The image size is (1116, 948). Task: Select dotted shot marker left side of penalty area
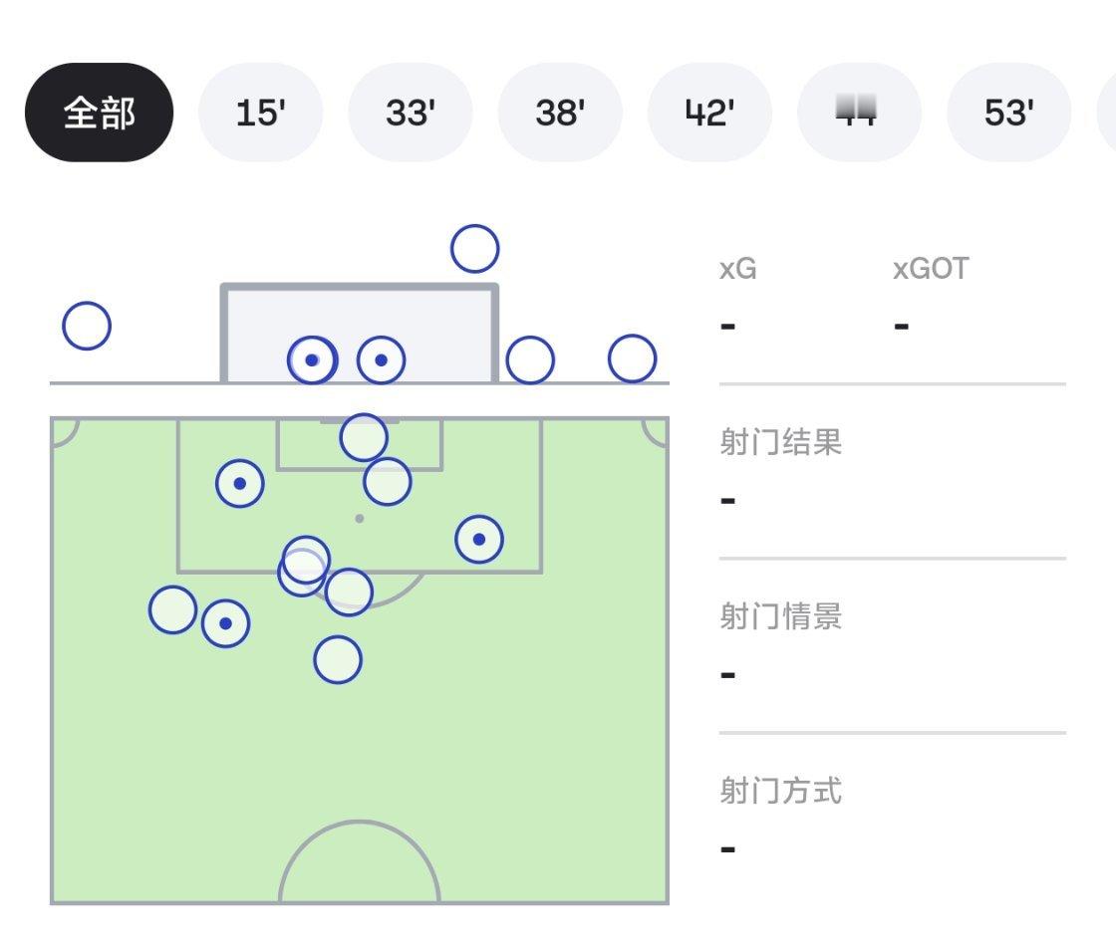tap(240, 484)
